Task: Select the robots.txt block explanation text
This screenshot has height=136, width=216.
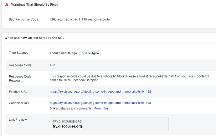Action: (129, 78)
